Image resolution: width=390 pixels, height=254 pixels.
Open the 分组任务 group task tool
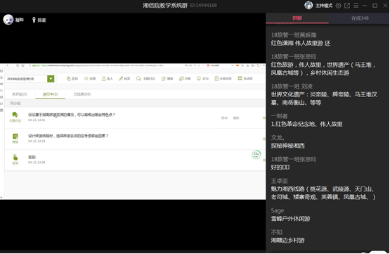tap(223, 79)
